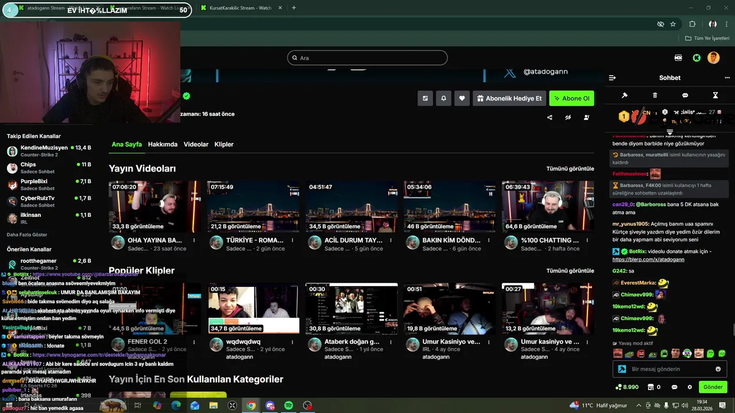Click the speech bubble icon in chat toolbar
Screen dimensions: 735x413
tap(685, 95)
